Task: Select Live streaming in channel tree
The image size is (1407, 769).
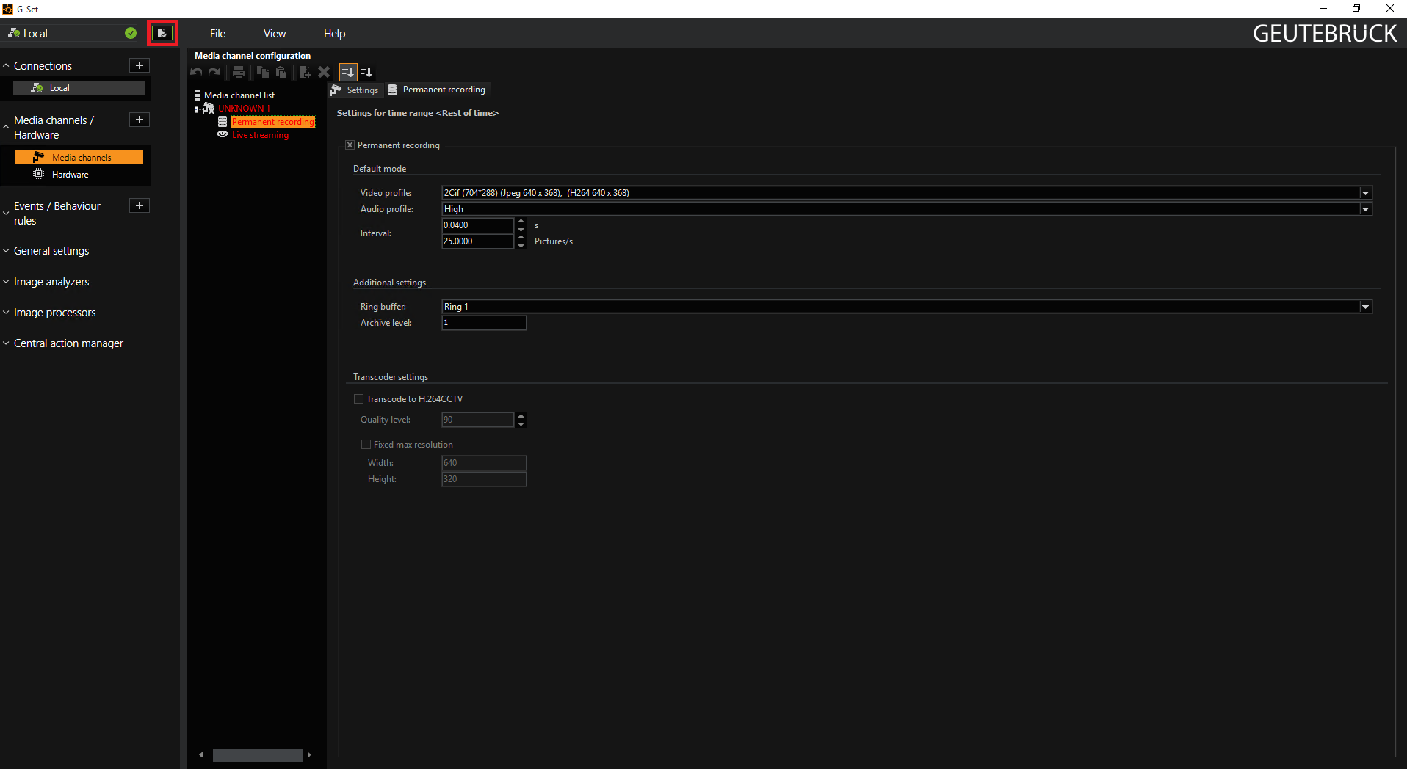Action: pyautogui.click(x=260, y=135)
